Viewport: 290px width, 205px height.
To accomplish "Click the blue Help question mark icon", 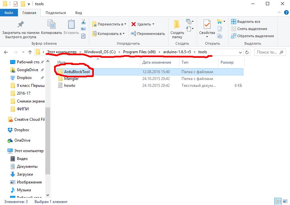I will (286, 13).
